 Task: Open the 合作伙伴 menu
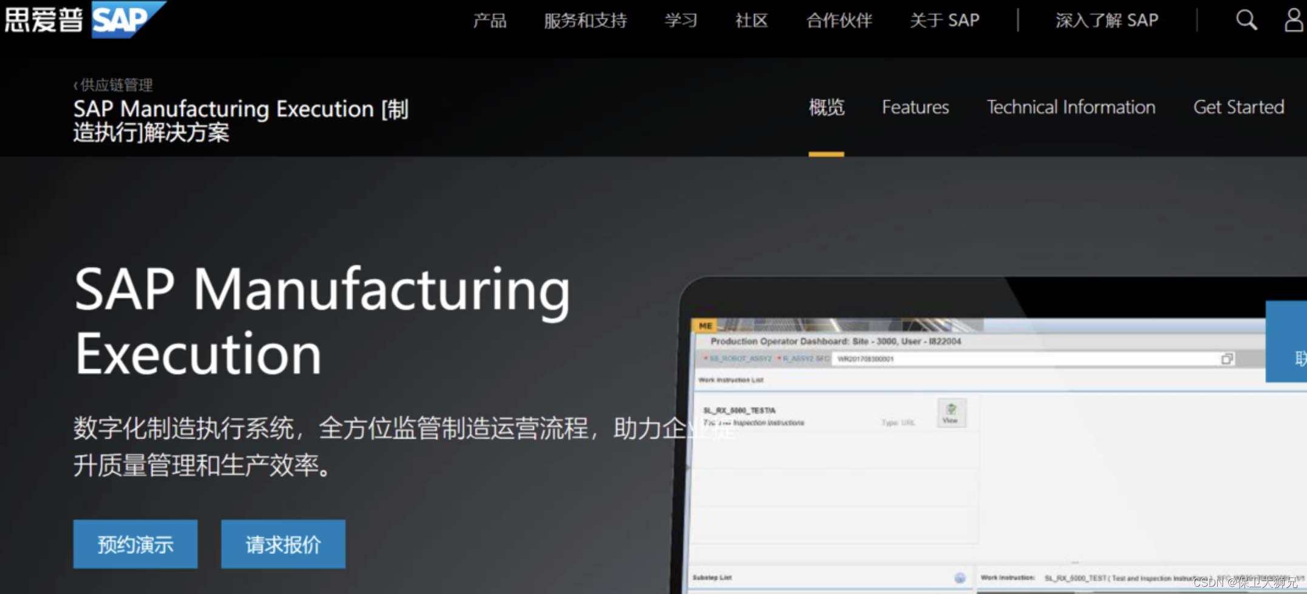pyautogui.click(x=839, y=21)
